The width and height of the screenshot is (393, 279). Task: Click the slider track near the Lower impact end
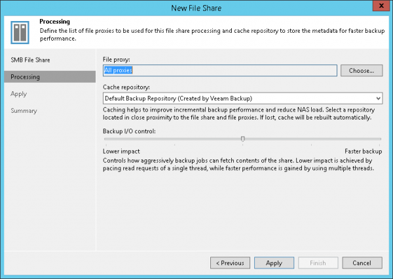pyautogui.click(x=115, y=139)
